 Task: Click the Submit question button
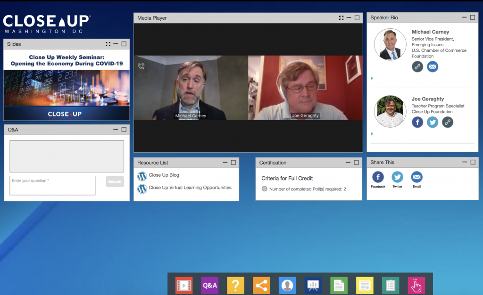(x=115, y=181)
